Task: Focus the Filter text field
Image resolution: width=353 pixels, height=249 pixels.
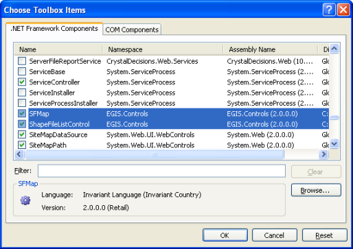Action: coord(161,171)
